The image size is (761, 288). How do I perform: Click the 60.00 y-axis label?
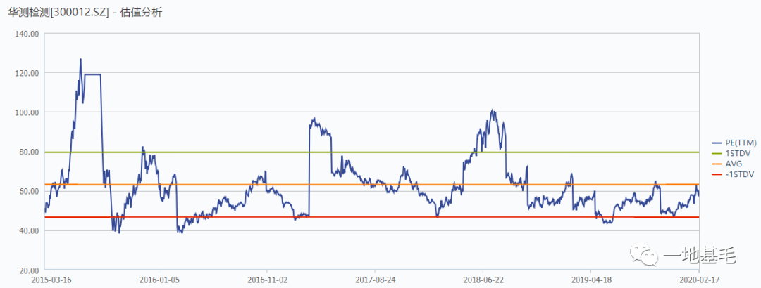click(x=29, y=191)
